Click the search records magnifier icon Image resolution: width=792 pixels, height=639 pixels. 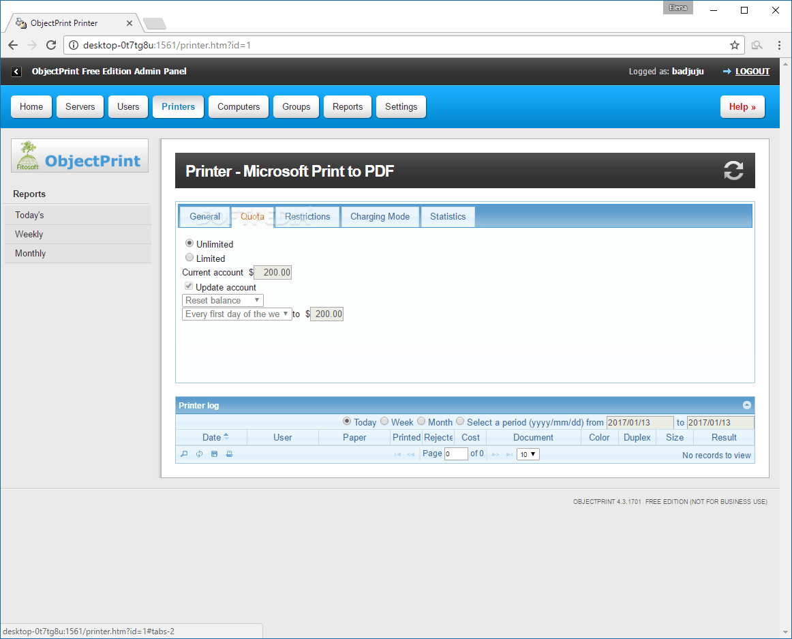(184, 454)
